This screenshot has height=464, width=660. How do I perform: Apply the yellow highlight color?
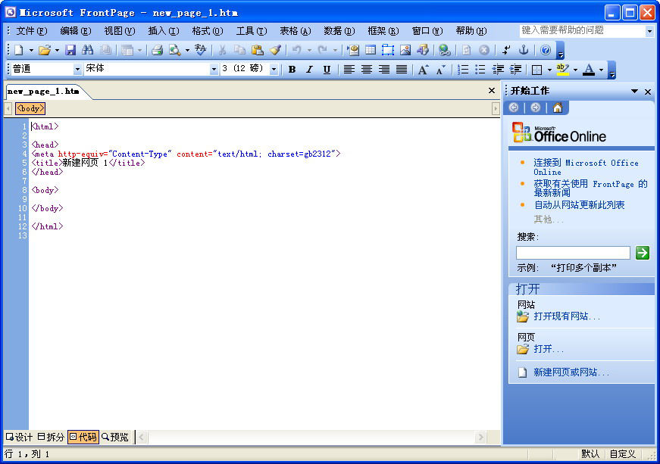563,70
